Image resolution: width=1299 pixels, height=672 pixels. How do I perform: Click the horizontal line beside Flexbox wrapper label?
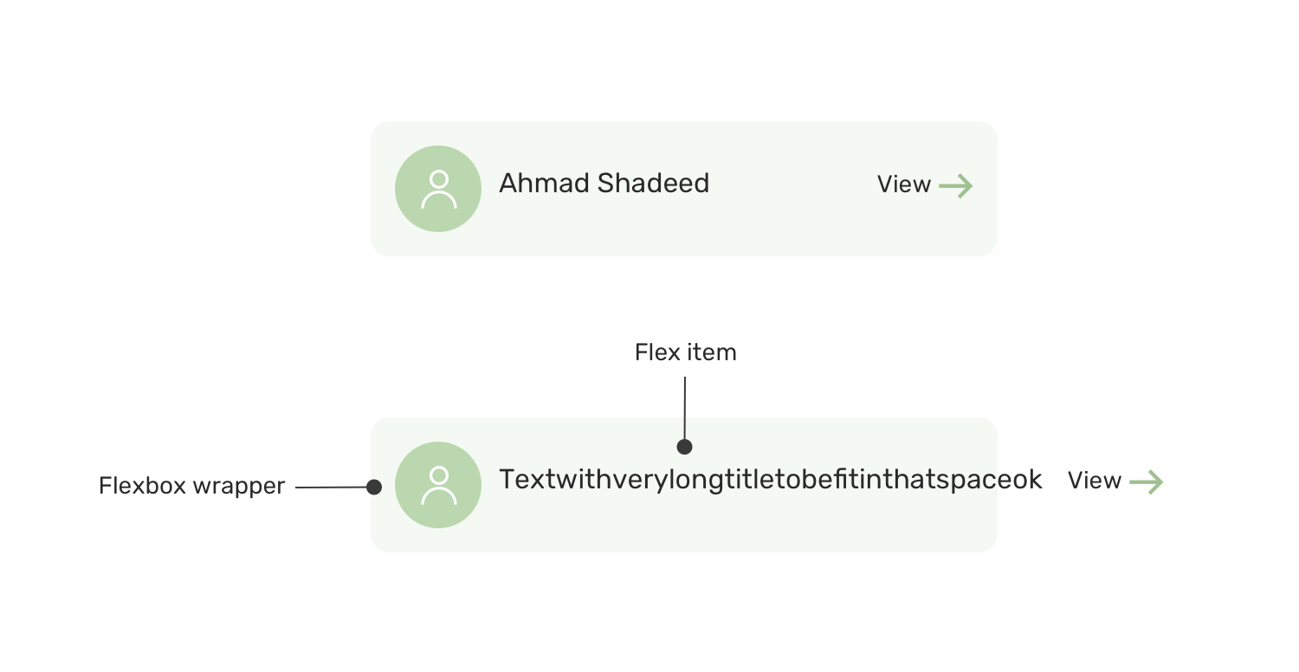point(331,488)
